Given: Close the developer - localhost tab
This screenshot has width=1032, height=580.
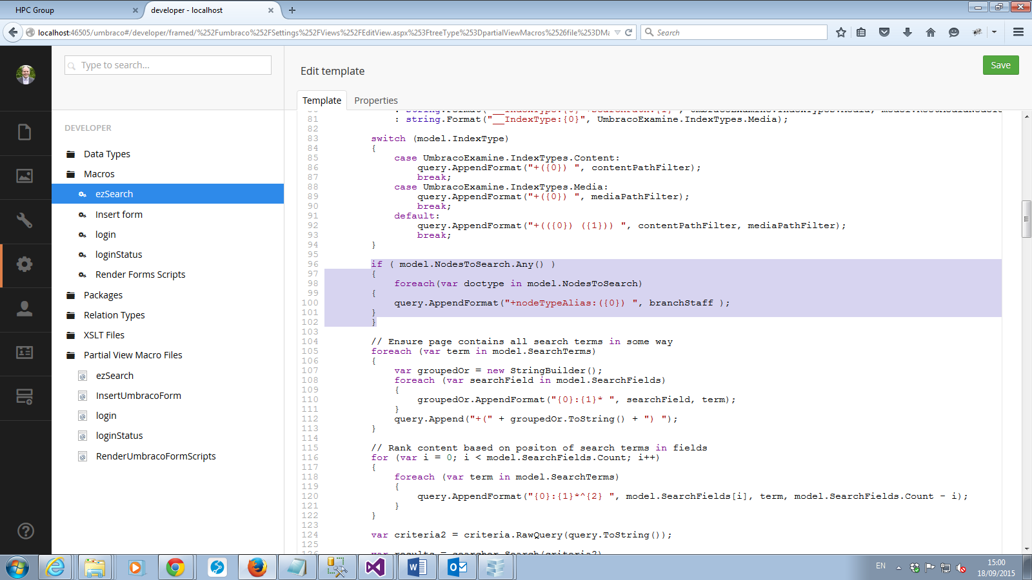Looking at the screenshot, I should [271, 10].
